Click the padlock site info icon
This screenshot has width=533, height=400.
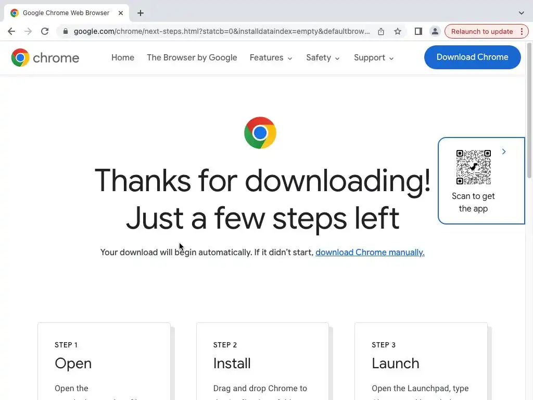(x=66, y=31)
